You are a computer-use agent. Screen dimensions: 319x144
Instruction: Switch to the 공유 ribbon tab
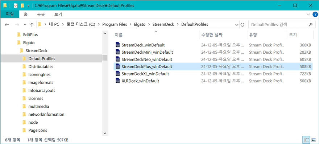point(41,15)
